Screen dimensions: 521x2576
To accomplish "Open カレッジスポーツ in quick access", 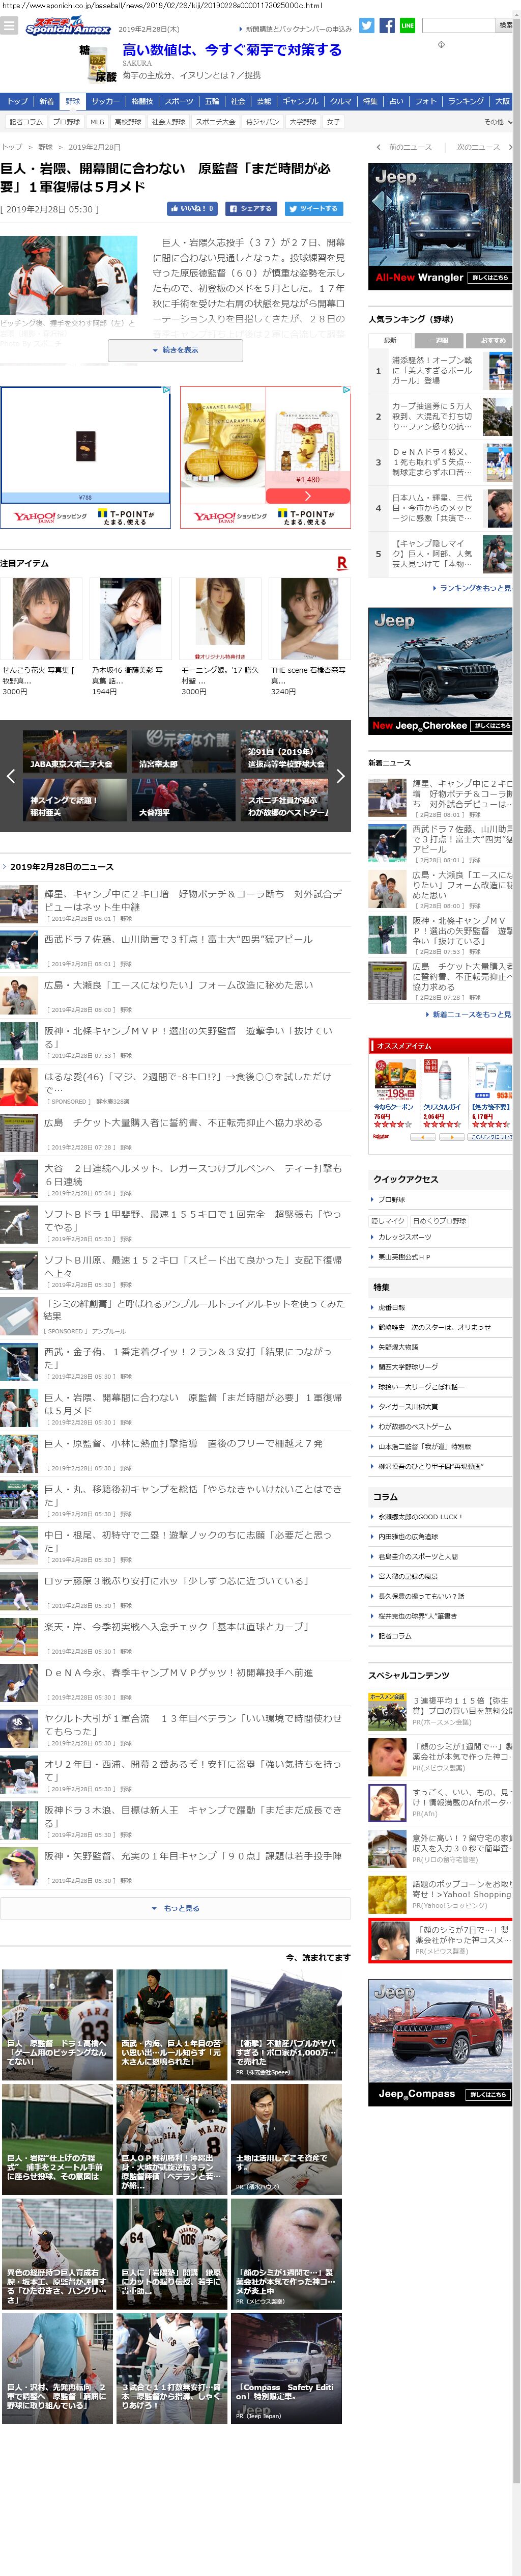I will coord(404,1237).
